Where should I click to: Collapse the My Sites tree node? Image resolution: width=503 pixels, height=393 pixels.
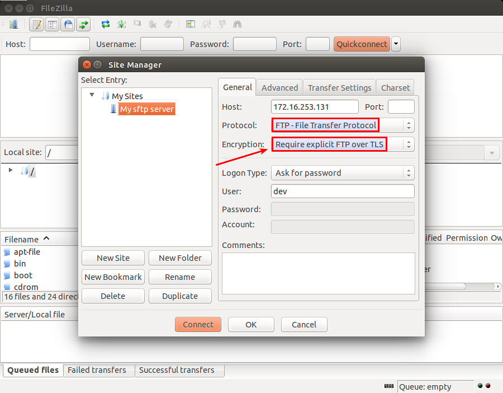pyautogui.click(x=92, y=95)
